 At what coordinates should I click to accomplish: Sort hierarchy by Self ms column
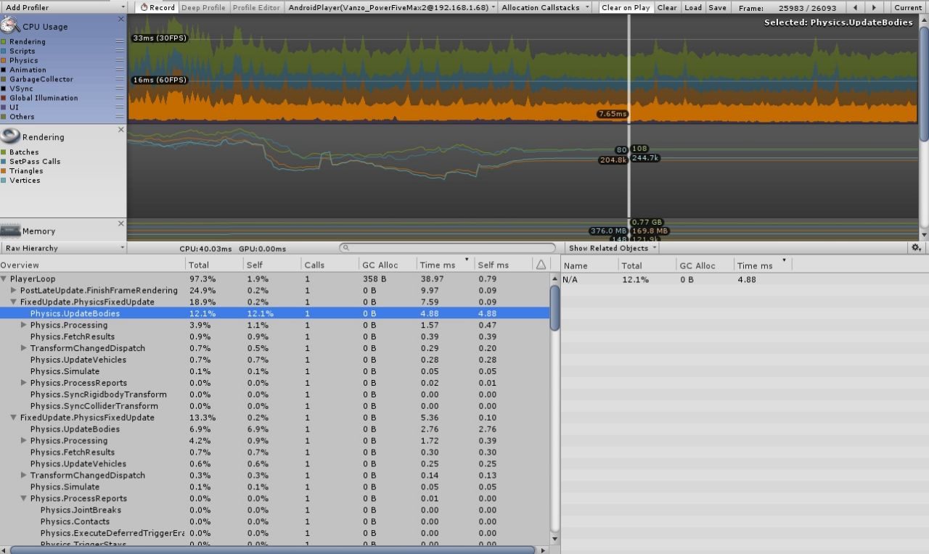504,265
